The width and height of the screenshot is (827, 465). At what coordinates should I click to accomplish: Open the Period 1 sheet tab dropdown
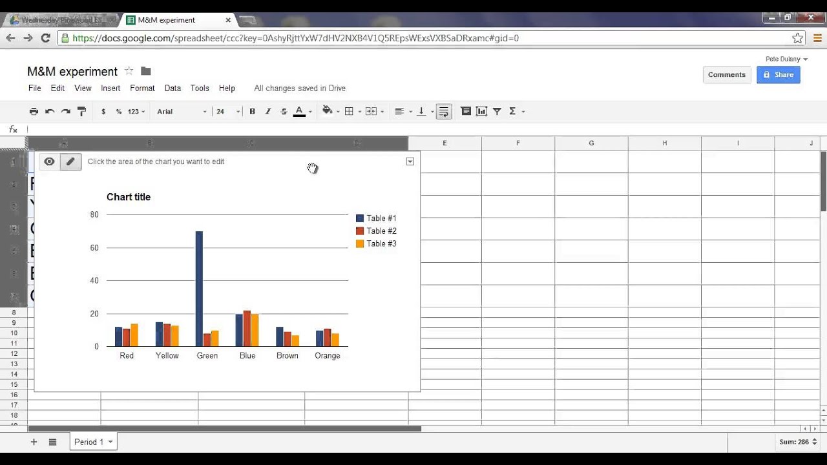point(110,442)
